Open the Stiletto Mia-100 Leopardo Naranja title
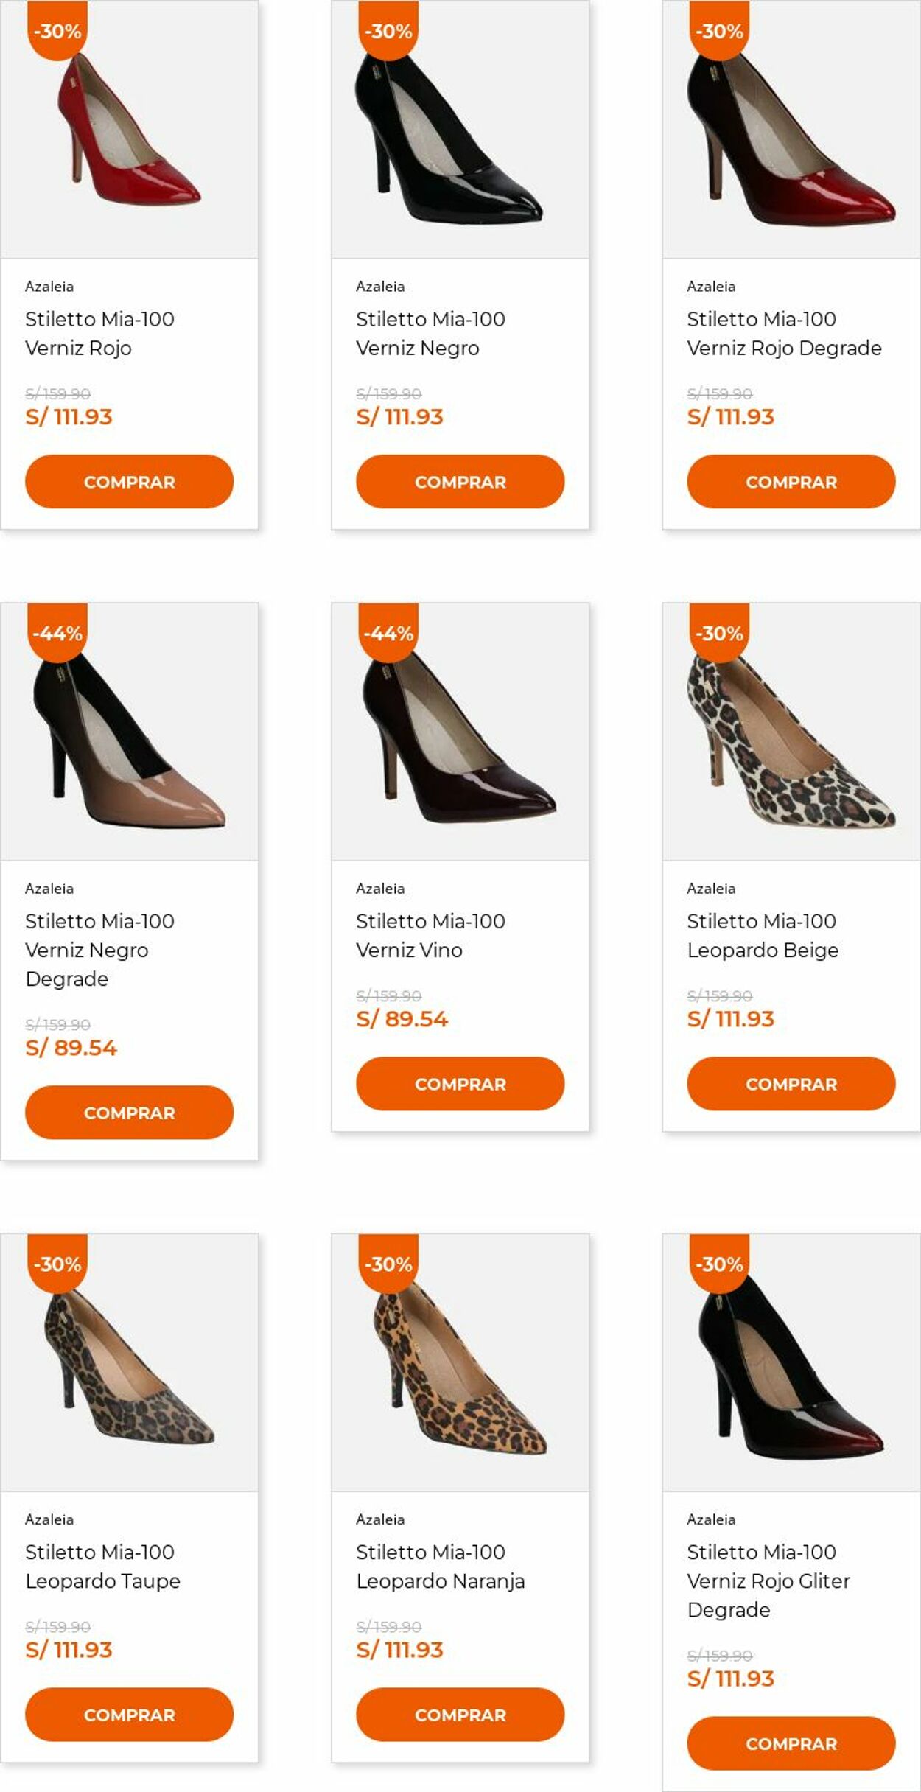The image size is (921, 1792). [x=440, y=1567]
